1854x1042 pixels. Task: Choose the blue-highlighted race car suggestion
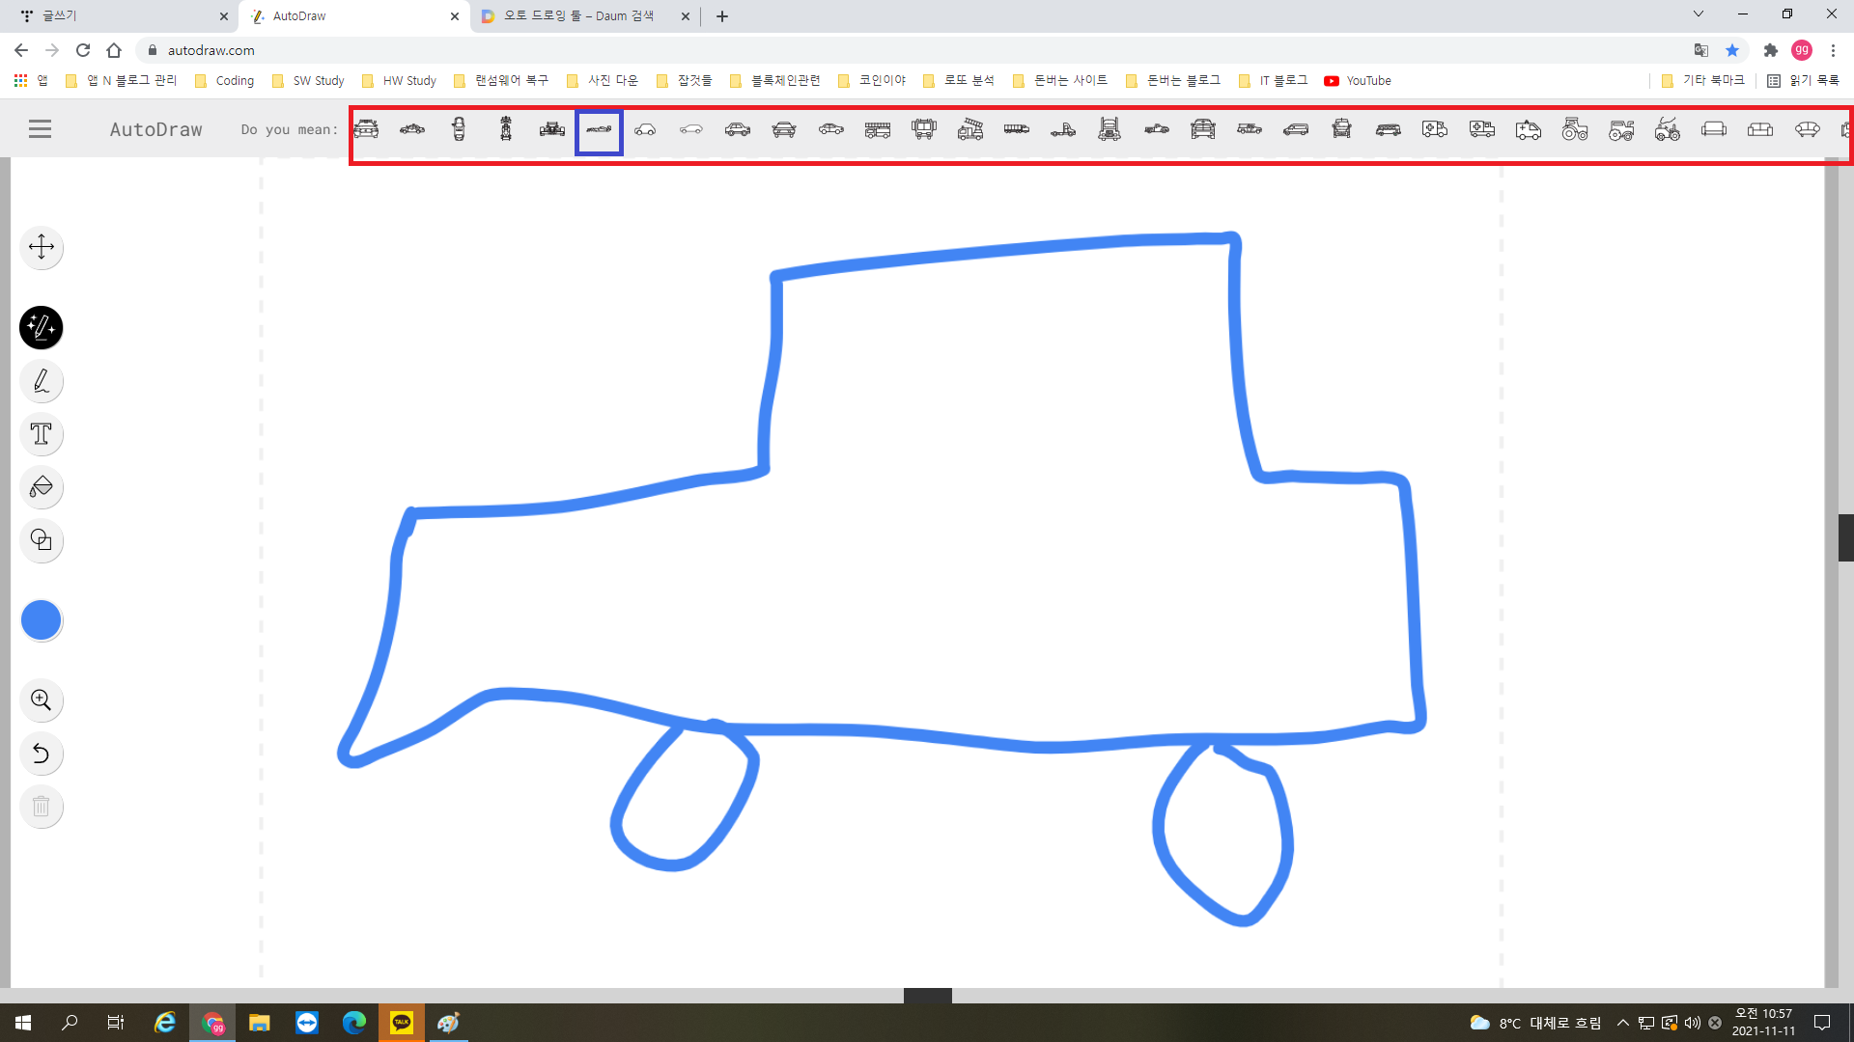[x=599, y=129]
